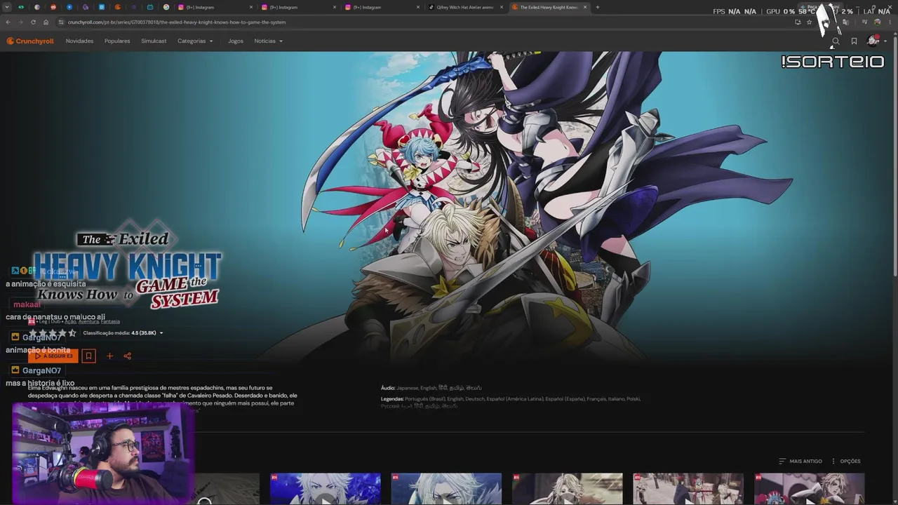Screen dimensions: 898x505
Task: Click the browser home button
Action: click(x=46, y=22)
